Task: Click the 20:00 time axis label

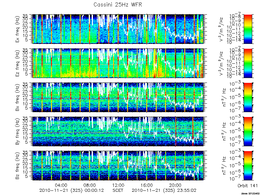Action: (x=175, y=185)
